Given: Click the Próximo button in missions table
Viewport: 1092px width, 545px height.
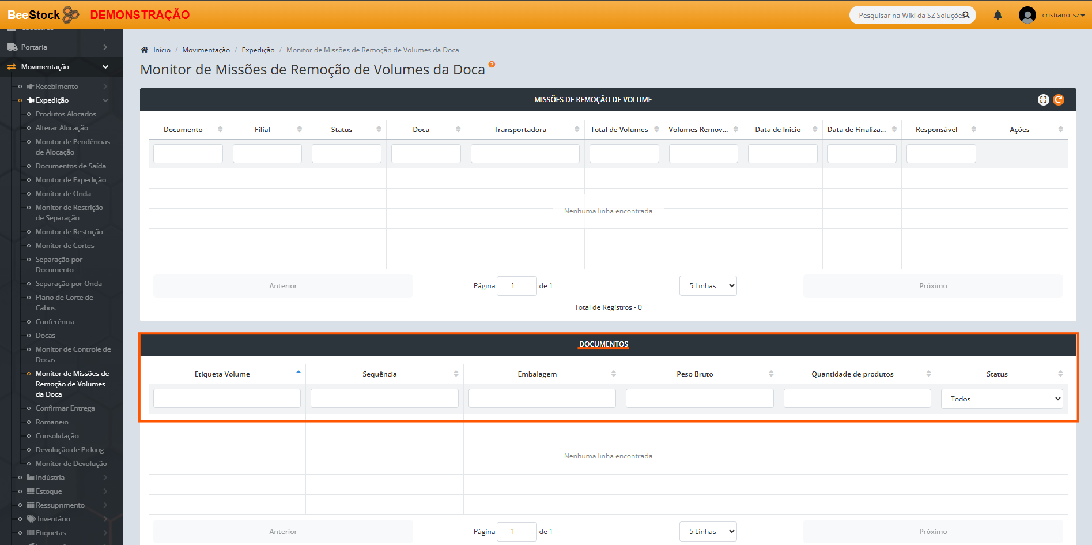Looking at the screenshot, I should [x=932, y=286].
